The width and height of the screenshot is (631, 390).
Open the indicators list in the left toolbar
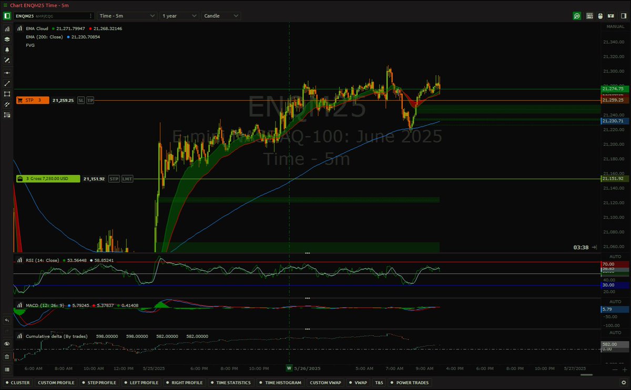point(7,28)
